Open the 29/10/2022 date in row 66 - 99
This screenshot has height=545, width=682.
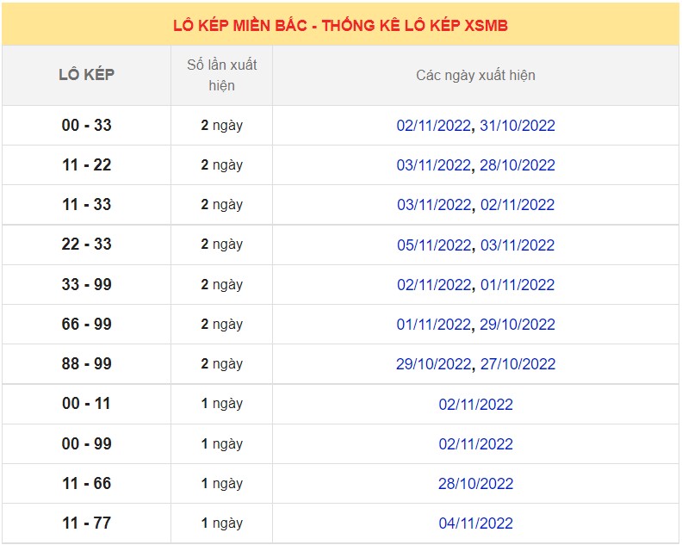click(518, 325)
